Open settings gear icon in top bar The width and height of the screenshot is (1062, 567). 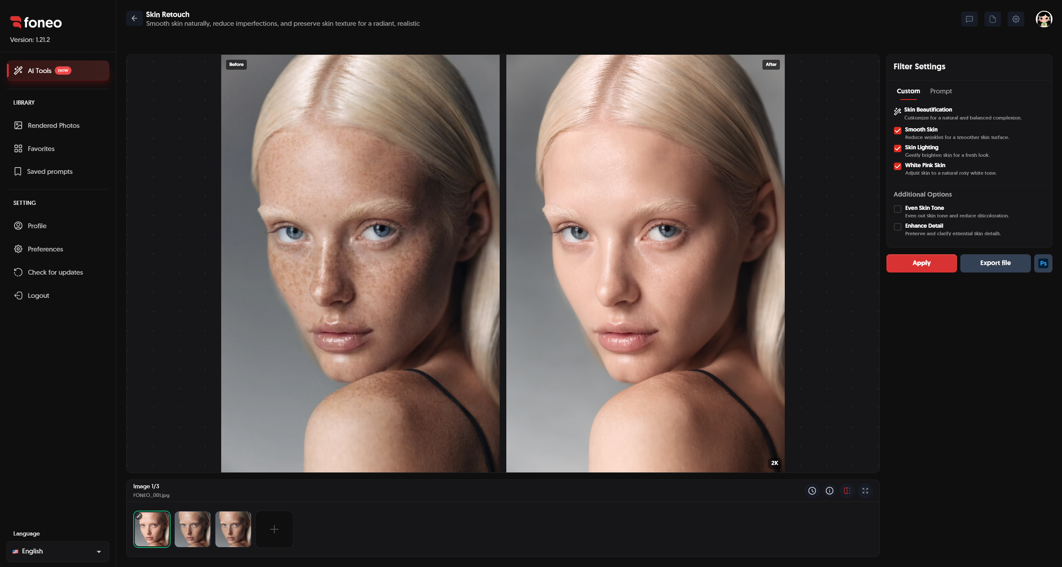click(x=1016, y=19)
